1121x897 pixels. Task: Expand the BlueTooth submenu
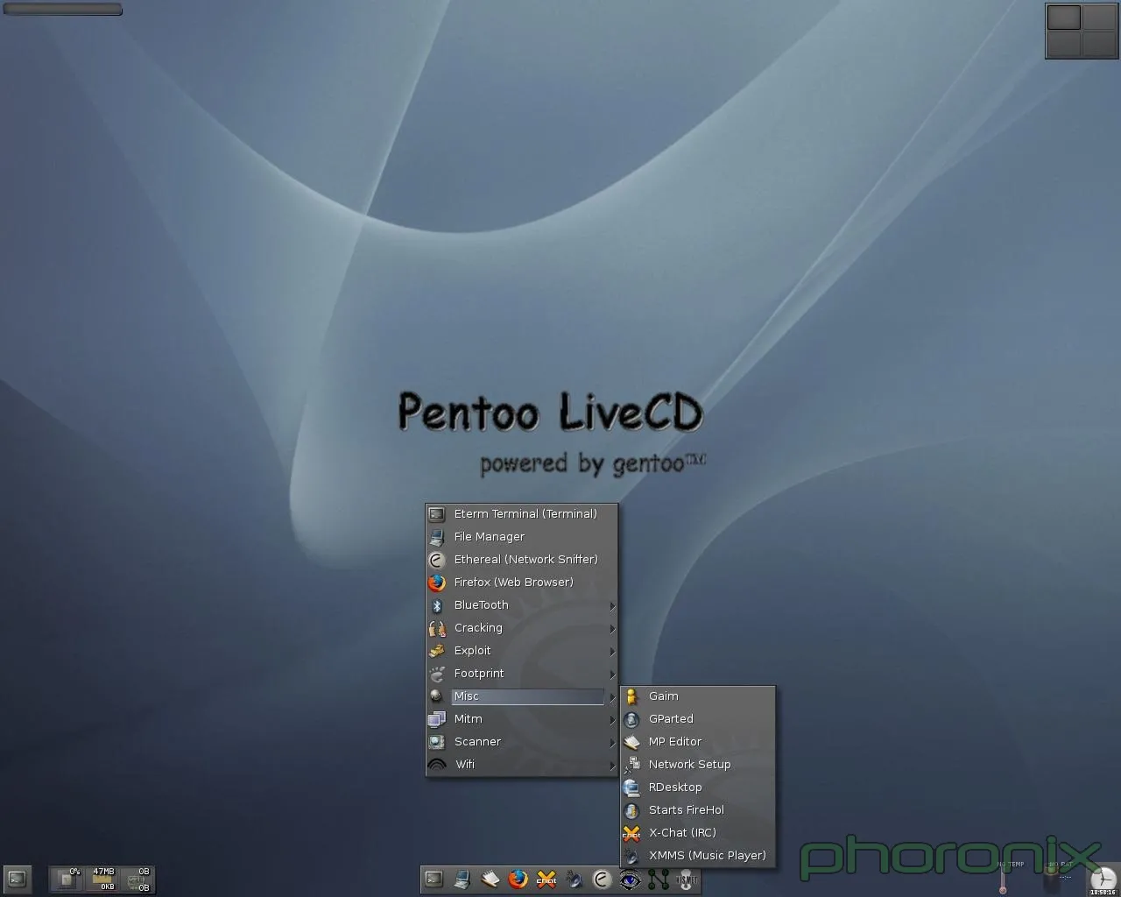522,605
